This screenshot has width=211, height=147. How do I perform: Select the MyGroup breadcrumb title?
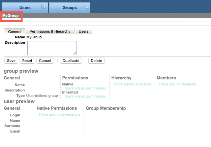coord(10,15)
